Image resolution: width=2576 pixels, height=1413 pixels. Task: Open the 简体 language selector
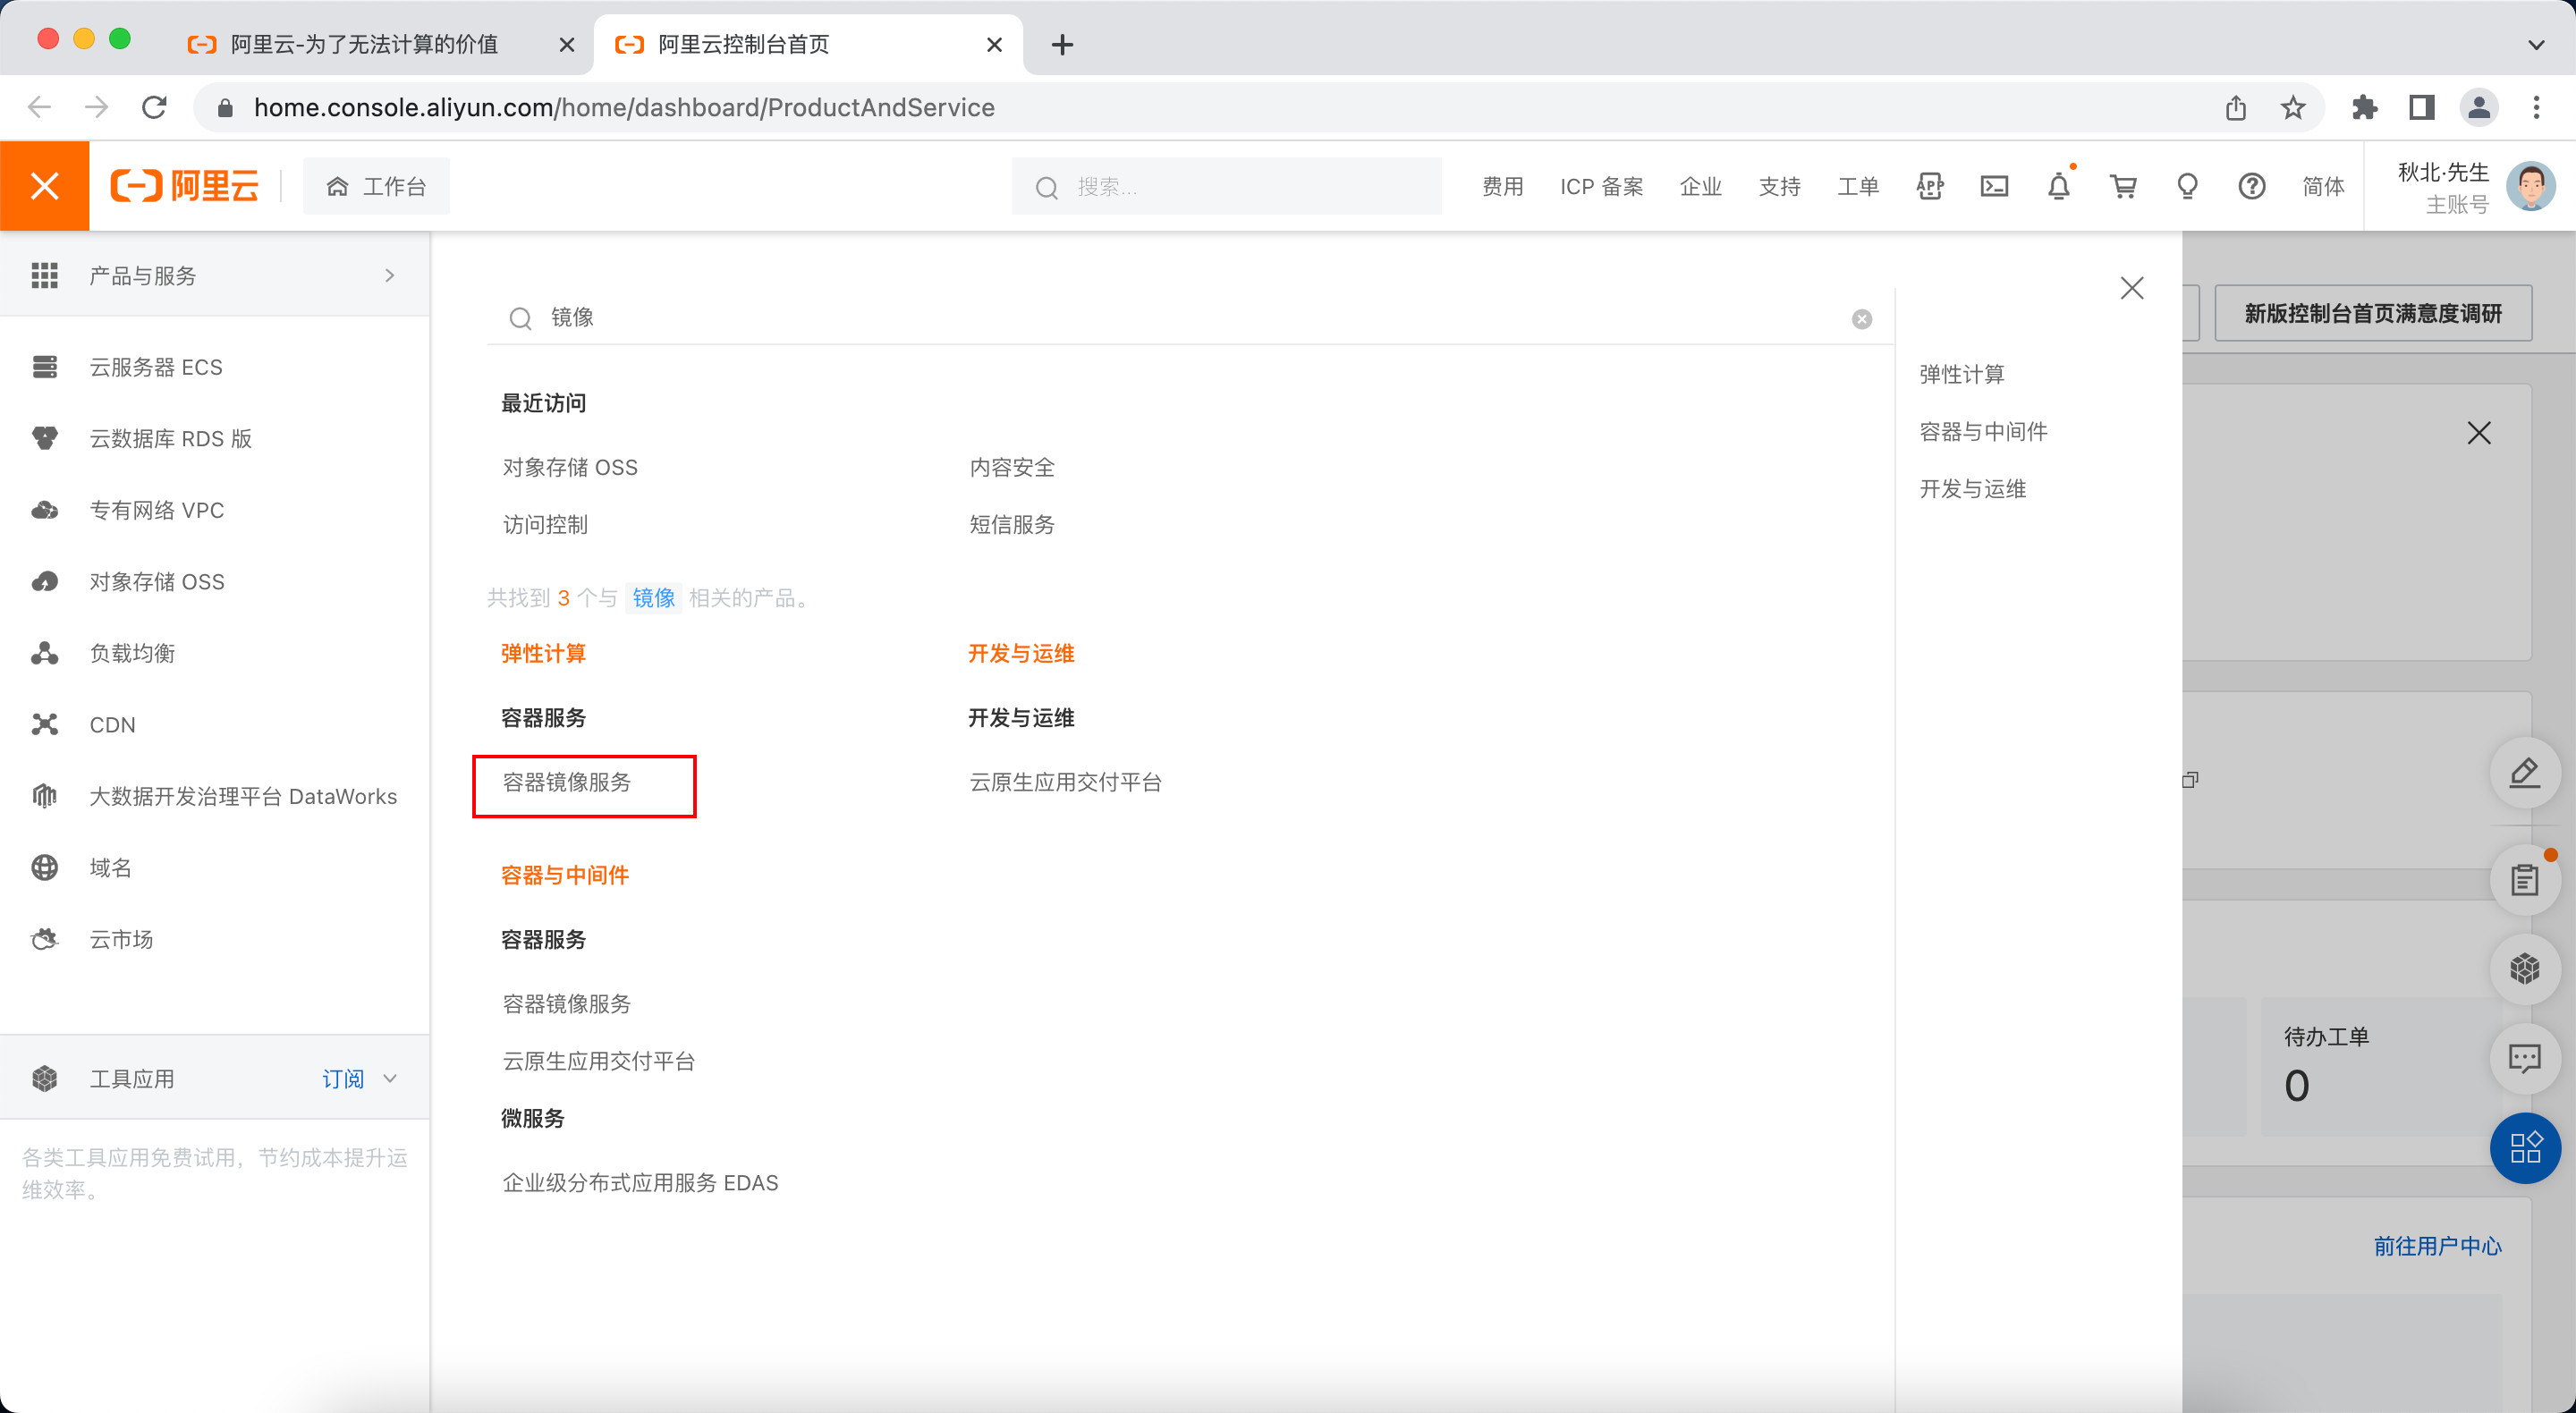pyautogui.click(x=2323, y=187)
